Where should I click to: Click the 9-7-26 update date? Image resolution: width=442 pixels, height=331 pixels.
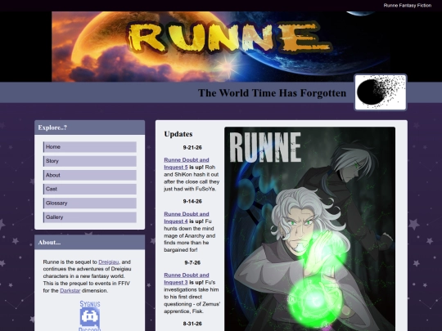tap(192, 262)
